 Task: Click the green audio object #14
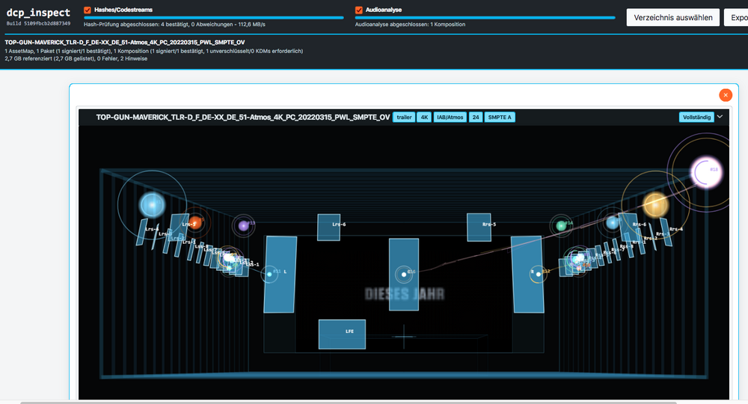click(x=562, y=226)
